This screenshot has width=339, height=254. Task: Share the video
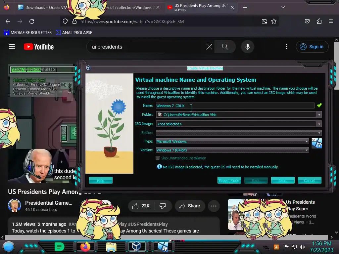190,206
